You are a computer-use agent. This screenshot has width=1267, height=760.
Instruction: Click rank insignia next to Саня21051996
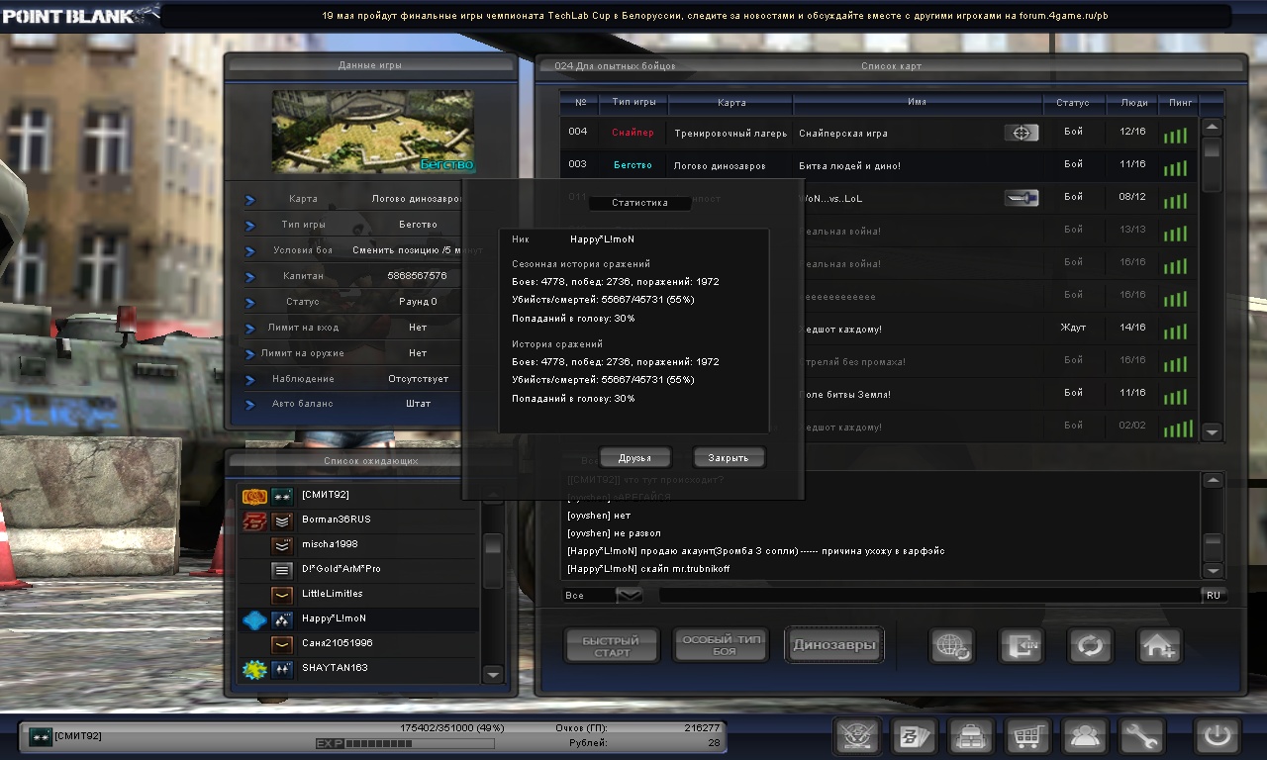(x=282, y=644)
